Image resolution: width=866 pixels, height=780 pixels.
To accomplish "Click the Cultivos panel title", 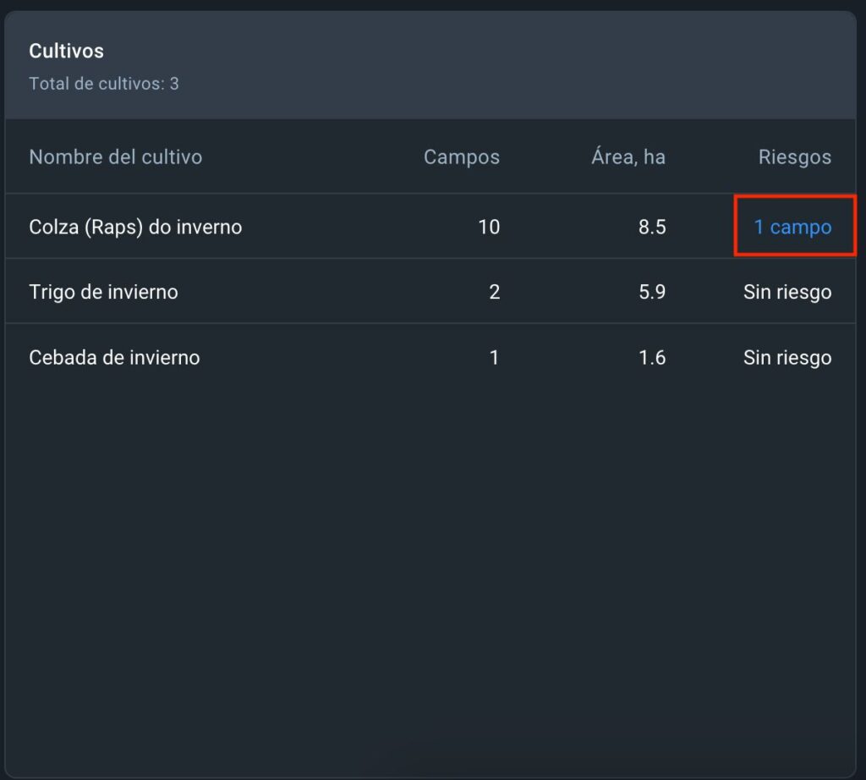I will click(66, 51).
